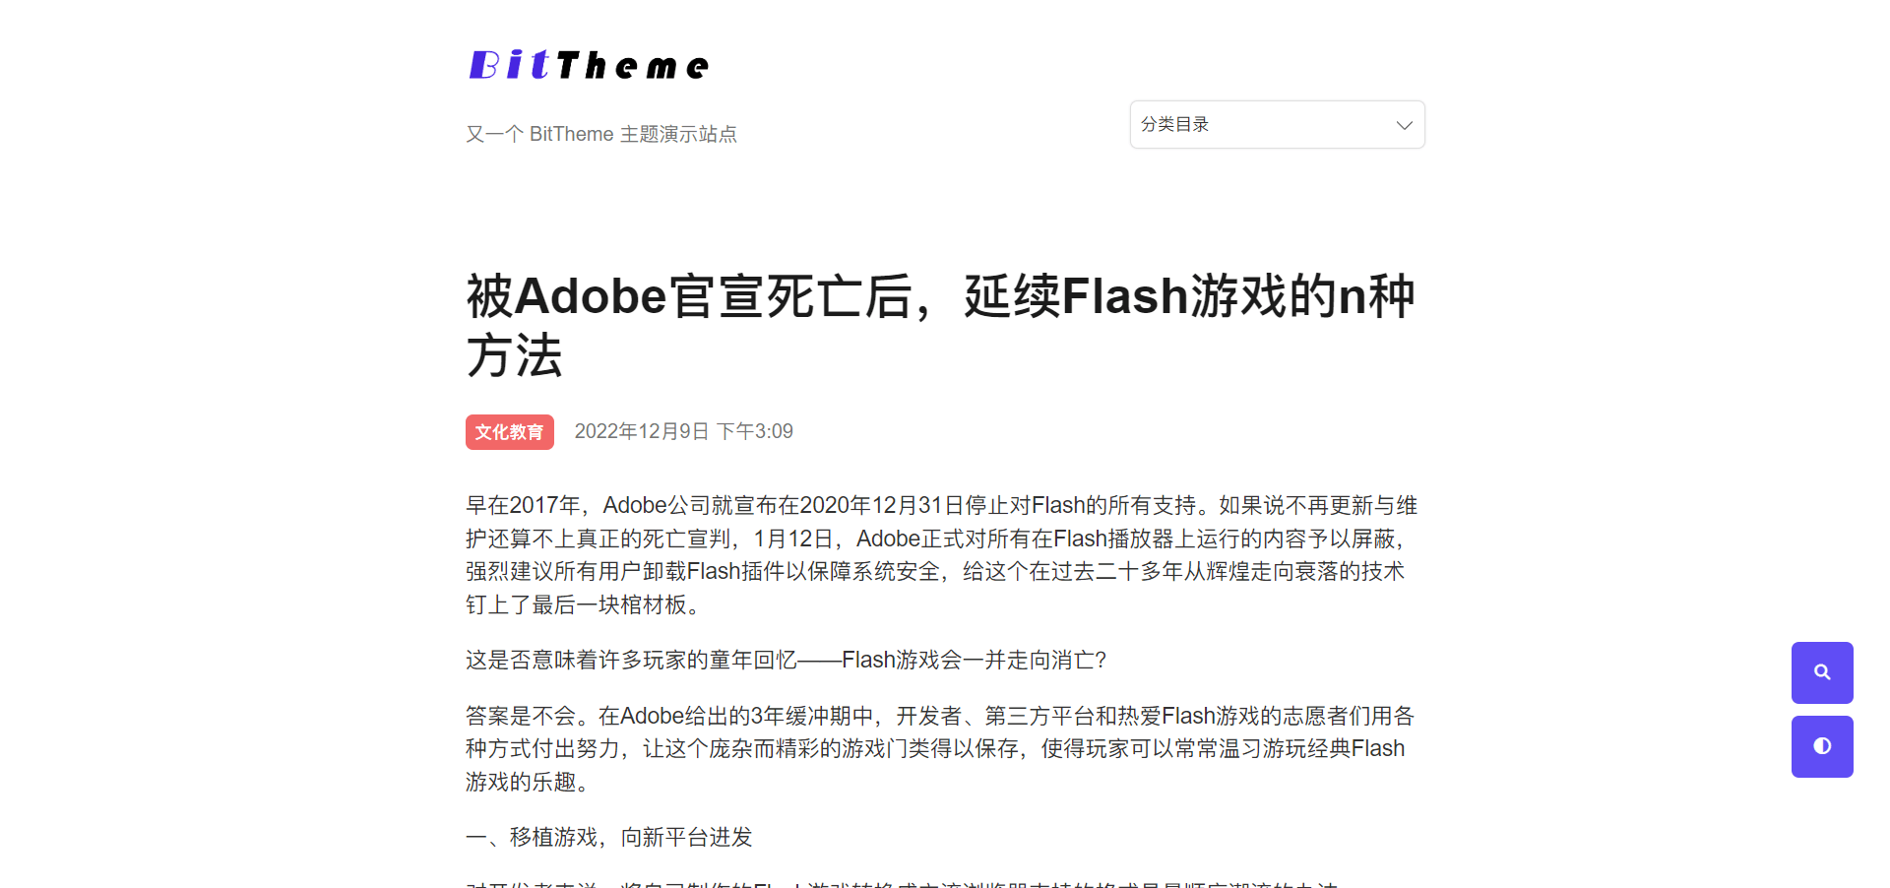Viewport: 1890px width, 888px height.
Task: Click the text 游戏的乐趣 ending the third paragraph
Action: [521, 782]
